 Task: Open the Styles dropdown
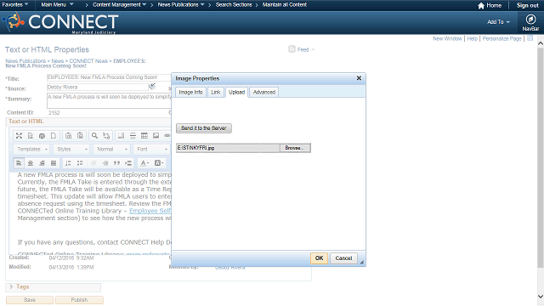71,150
